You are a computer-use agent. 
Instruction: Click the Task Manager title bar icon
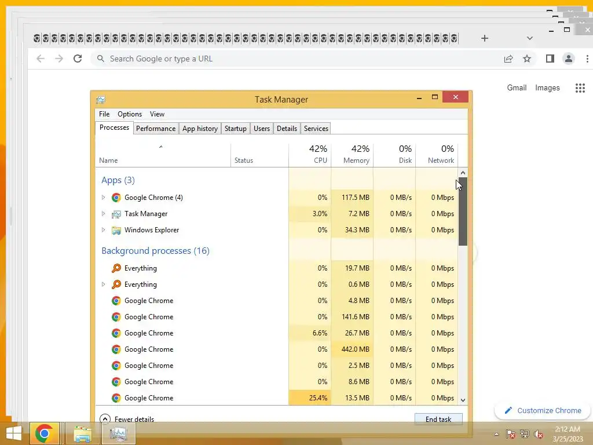(x=101, y=100)
